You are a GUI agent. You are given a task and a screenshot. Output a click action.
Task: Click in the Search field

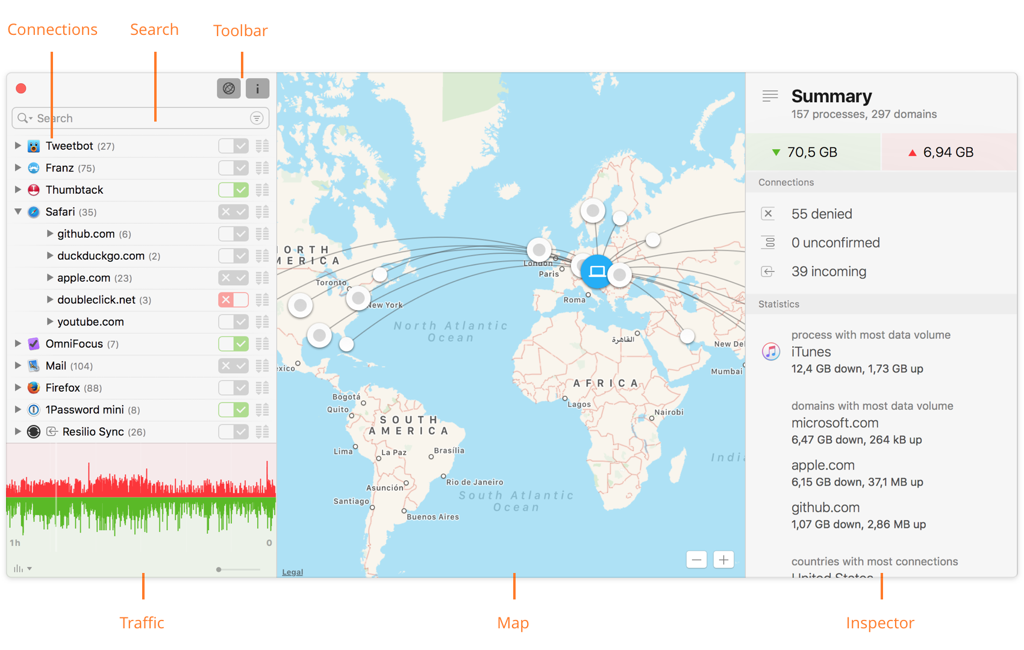pyautogui.click(x=140, y=118)
